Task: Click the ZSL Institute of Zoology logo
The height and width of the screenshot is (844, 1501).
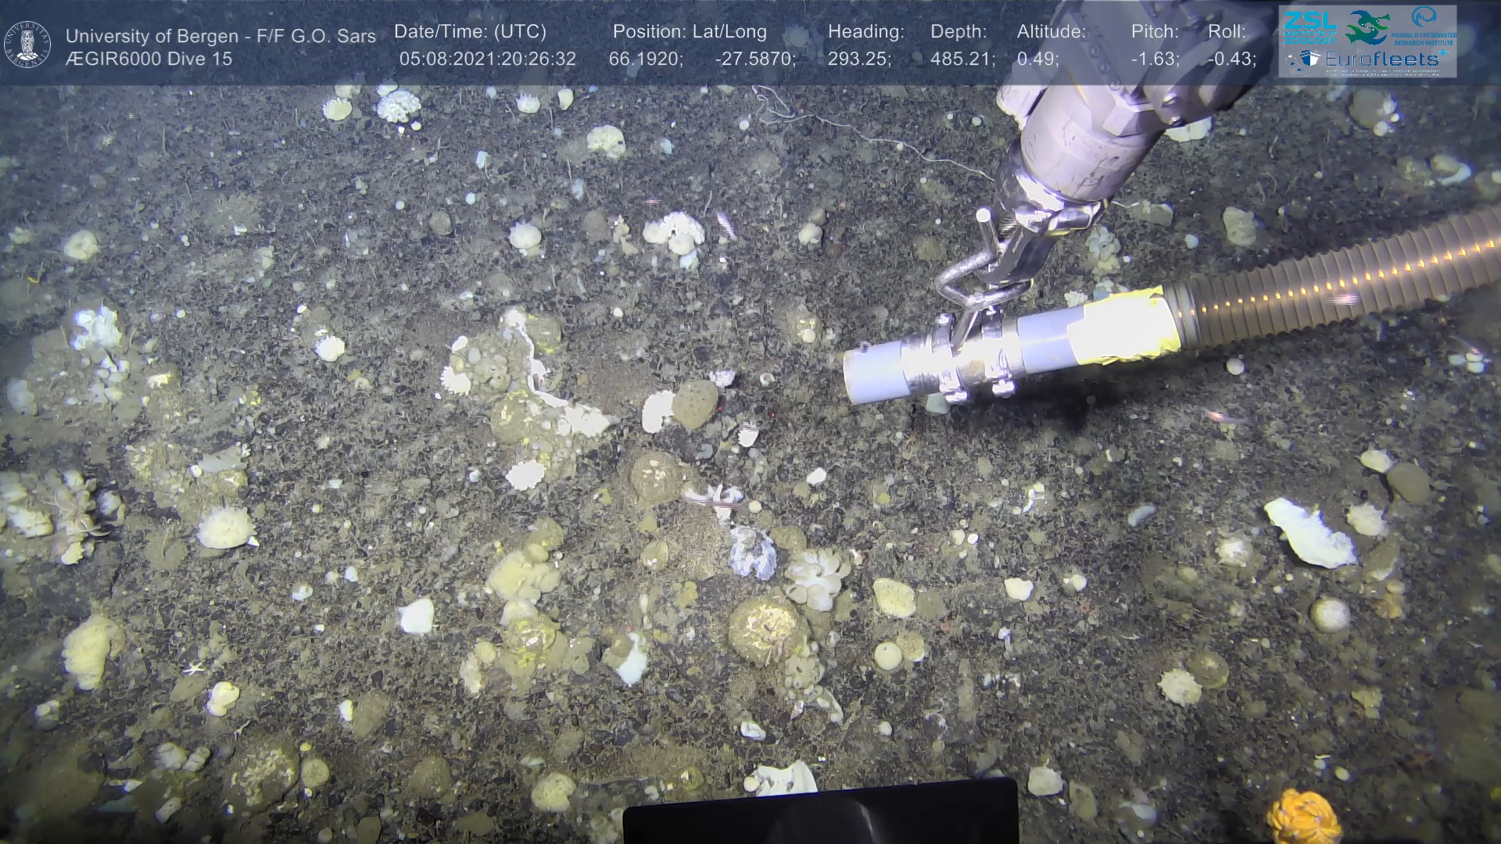Action: pyautogui.click(x=1309, y=27)
